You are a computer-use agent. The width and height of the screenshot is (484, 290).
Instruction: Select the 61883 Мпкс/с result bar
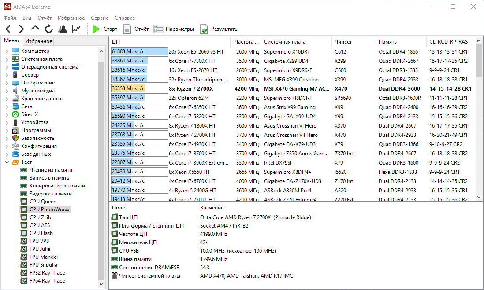click(x=139, y=51)
